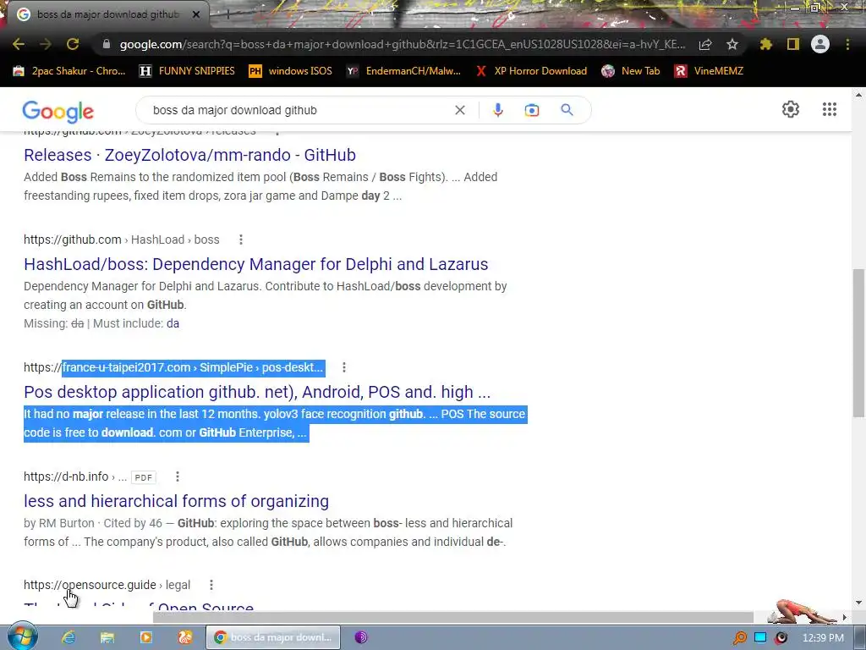Open Windows Explorer folder in taskbar
866x650 pixels.
click(x=107, y=637)
